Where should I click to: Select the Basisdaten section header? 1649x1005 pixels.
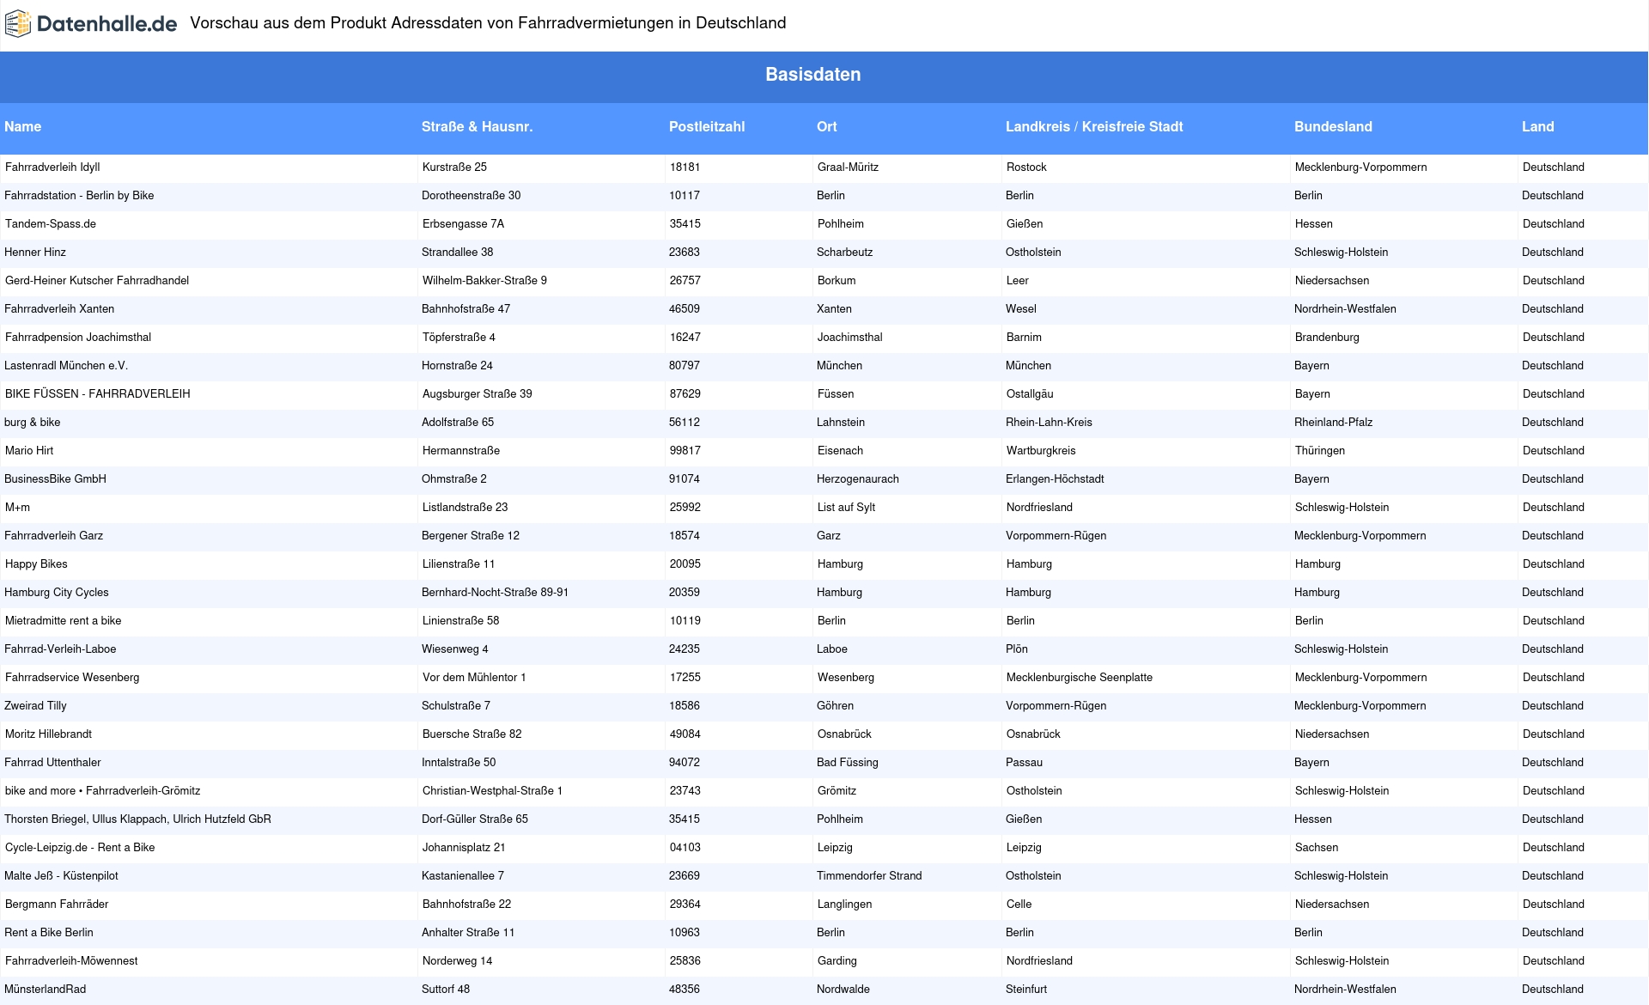pyautogui.click(x=813, y=75)
